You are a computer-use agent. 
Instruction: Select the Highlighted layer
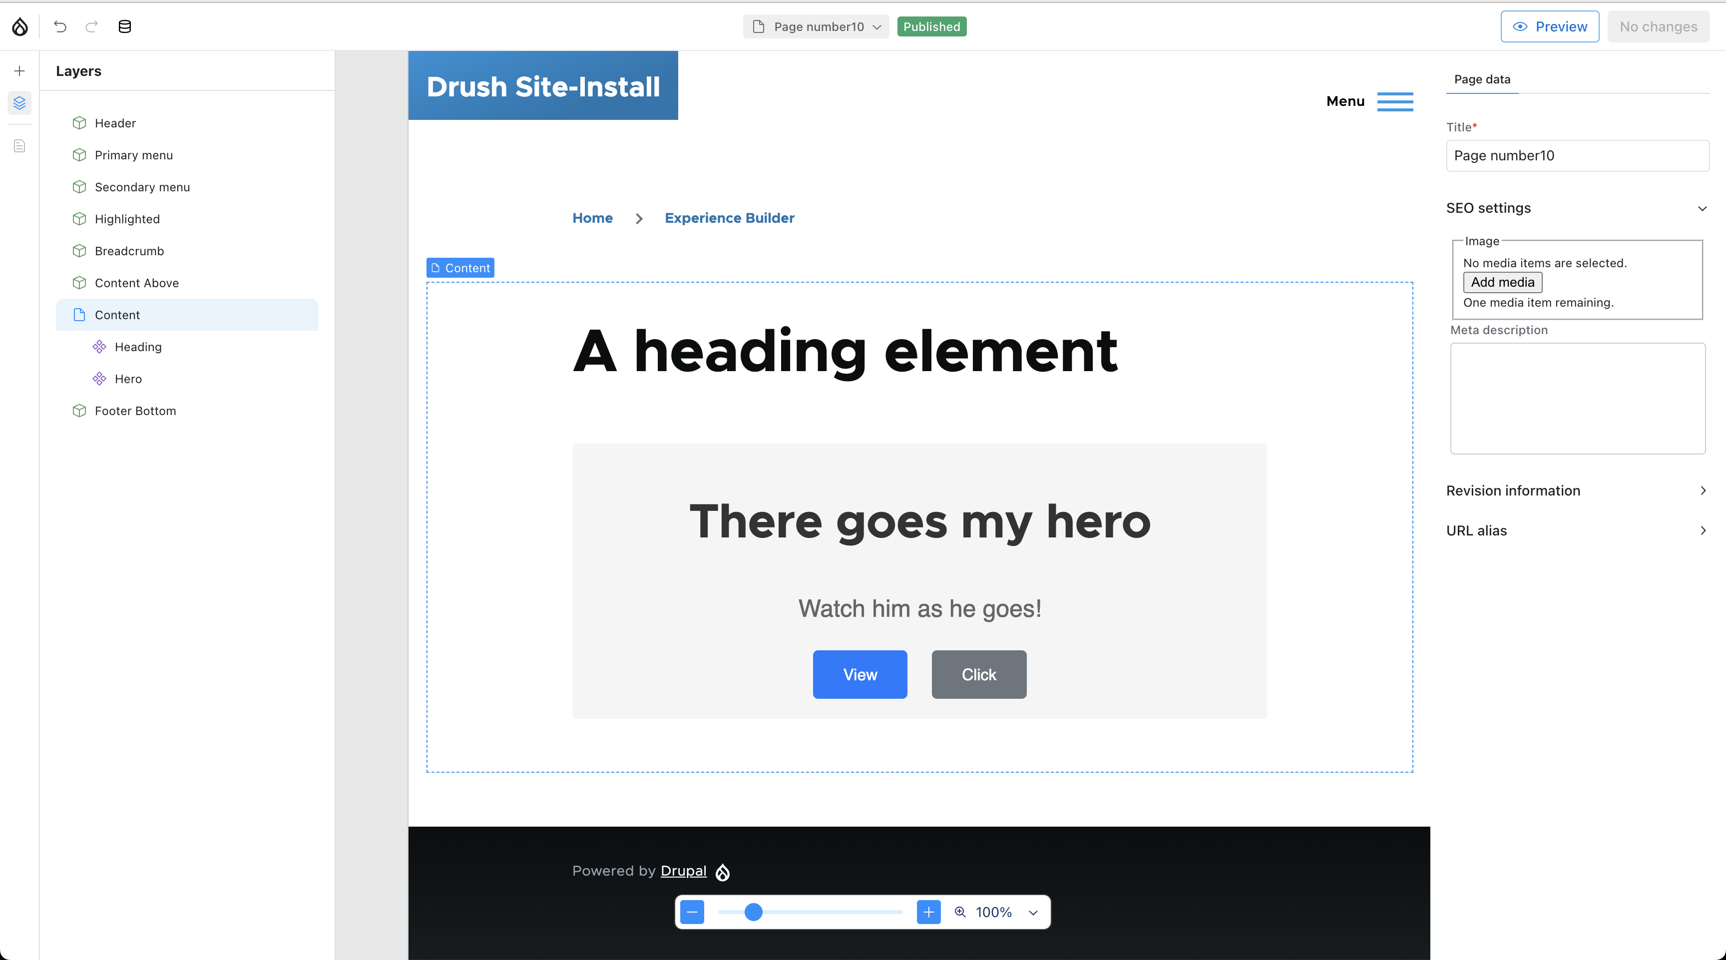point(187,219)
